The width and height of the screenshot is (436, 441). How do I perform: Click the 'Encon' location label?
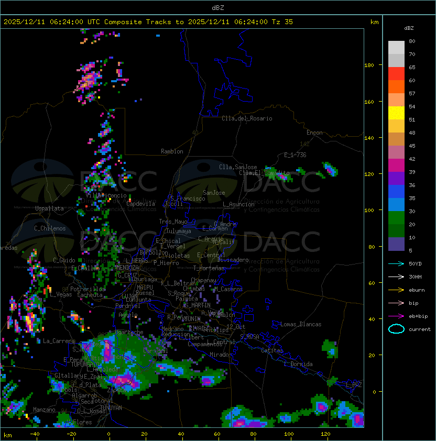point(314,133)
